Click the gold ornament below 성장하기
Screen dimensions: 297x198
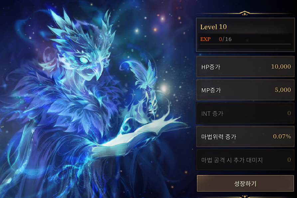click(x=244, y=196)
